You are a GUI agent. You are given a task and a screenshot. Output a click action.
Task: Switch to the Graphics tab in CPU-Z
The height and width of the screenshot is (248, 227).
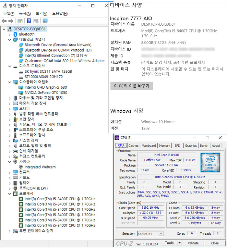191,145
